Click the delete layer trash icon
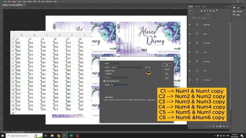The image size is (246, 138). 227,126
